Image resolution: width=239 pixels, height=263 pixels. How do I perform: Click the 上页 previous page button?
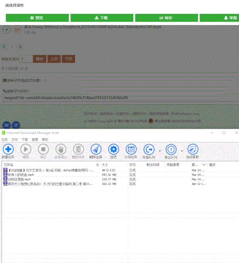tap(54, 59)
